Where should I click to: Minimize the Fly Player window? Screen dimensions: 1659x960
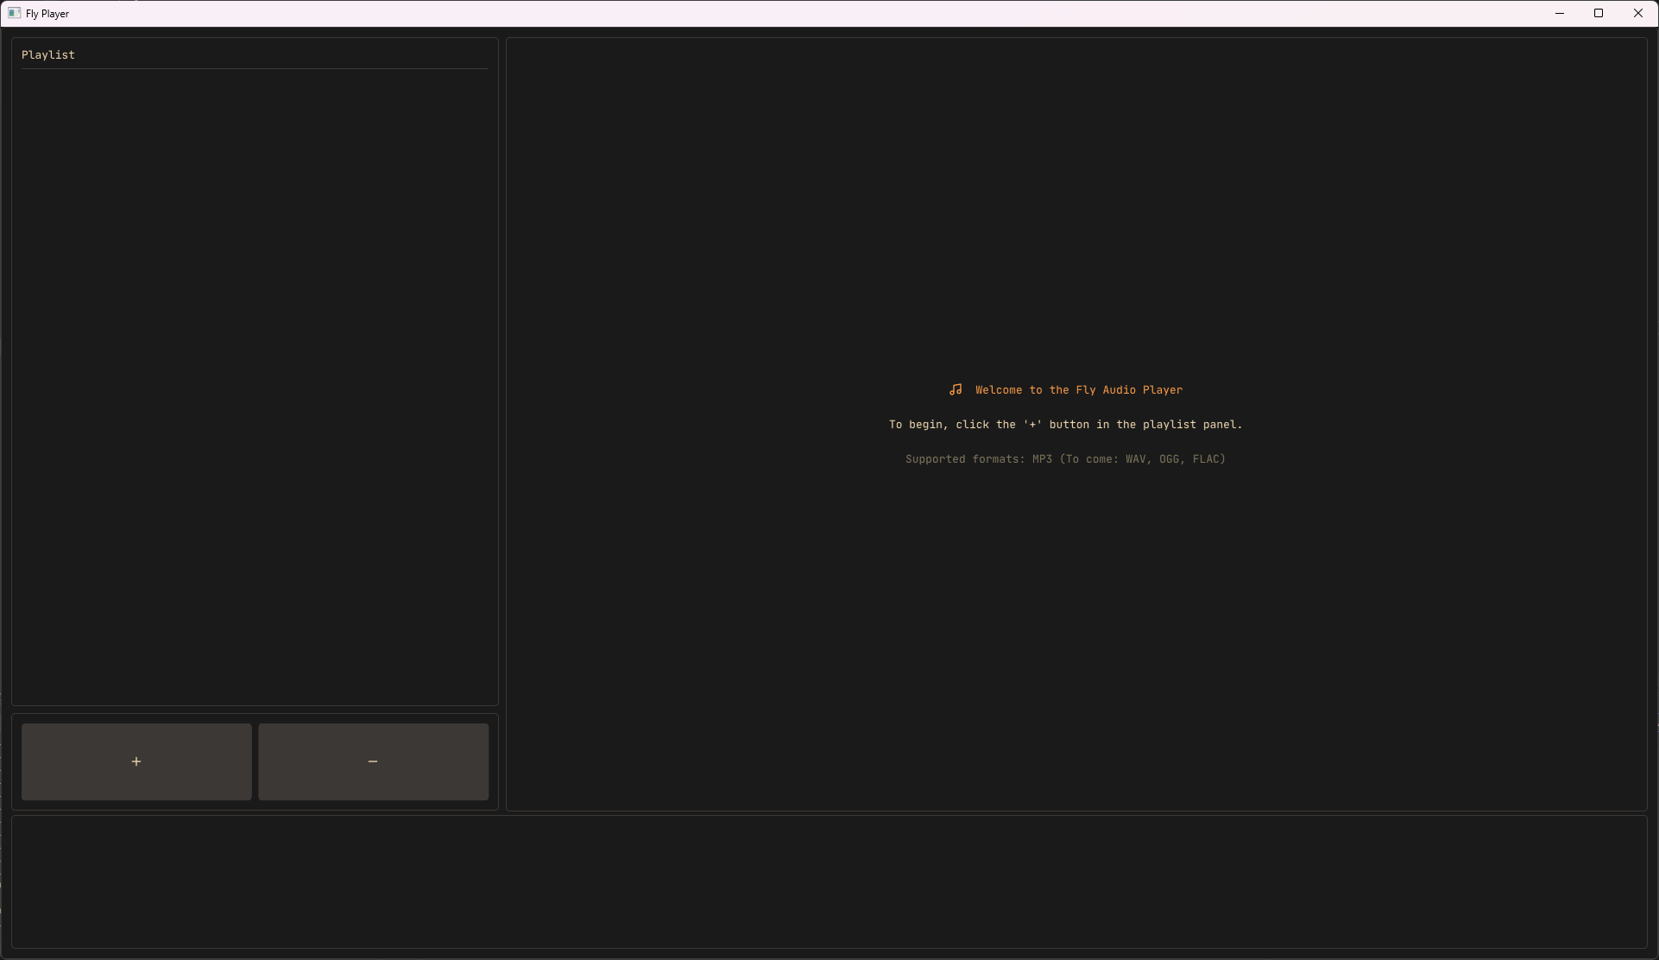click(1560, 13)
